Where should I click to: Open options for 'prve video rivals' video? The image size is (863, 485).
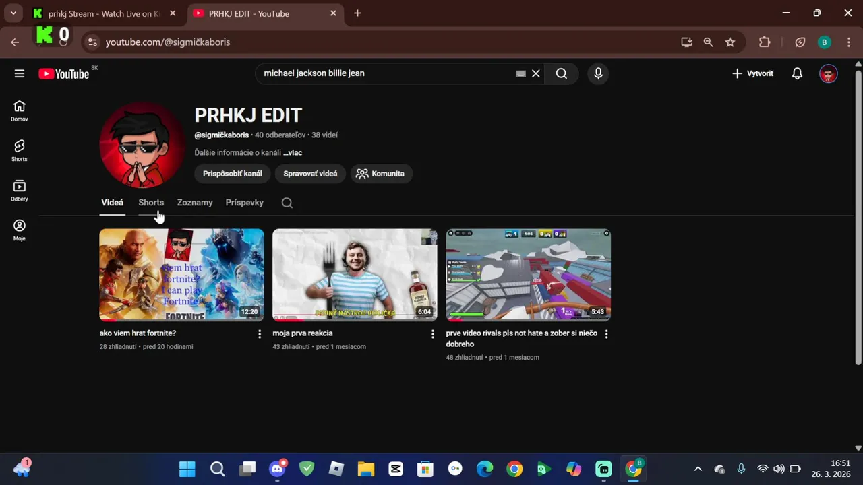(x=606, y=334)
